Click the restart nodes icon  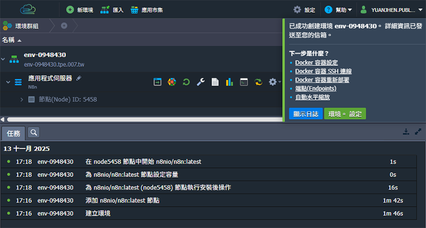click(x=186, y=82)
